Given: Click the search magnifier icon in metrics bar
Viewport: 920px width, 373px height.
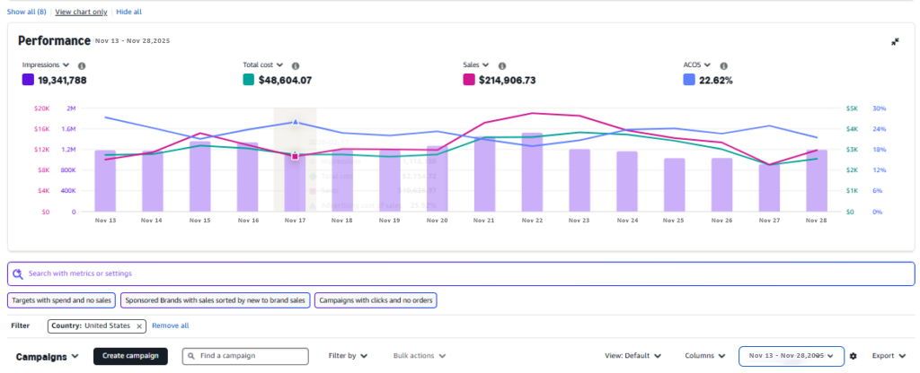Looking at the screenshot, I should (17, 273).
